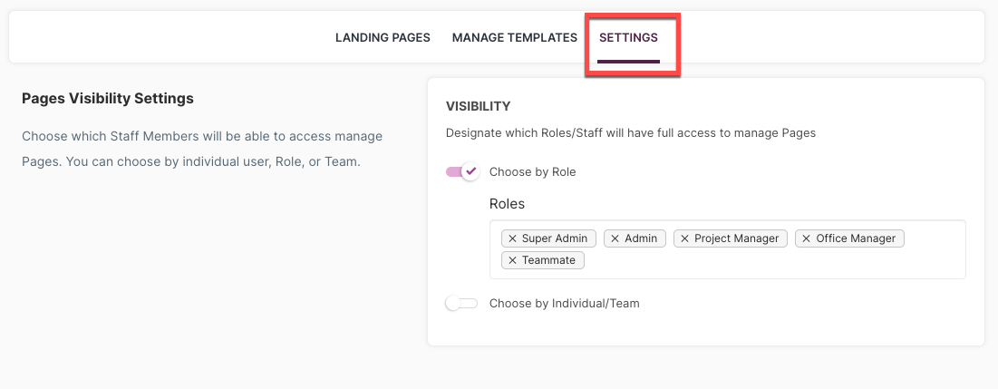Click the Choose by Role label
The image size is (998, 389).
coord(532,172)
